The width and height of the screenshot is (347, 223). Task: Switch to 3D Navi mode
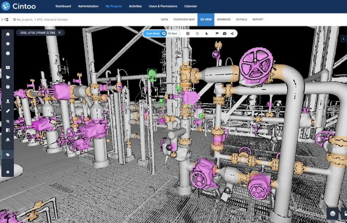pyautogui.click(x=173, y=33)
